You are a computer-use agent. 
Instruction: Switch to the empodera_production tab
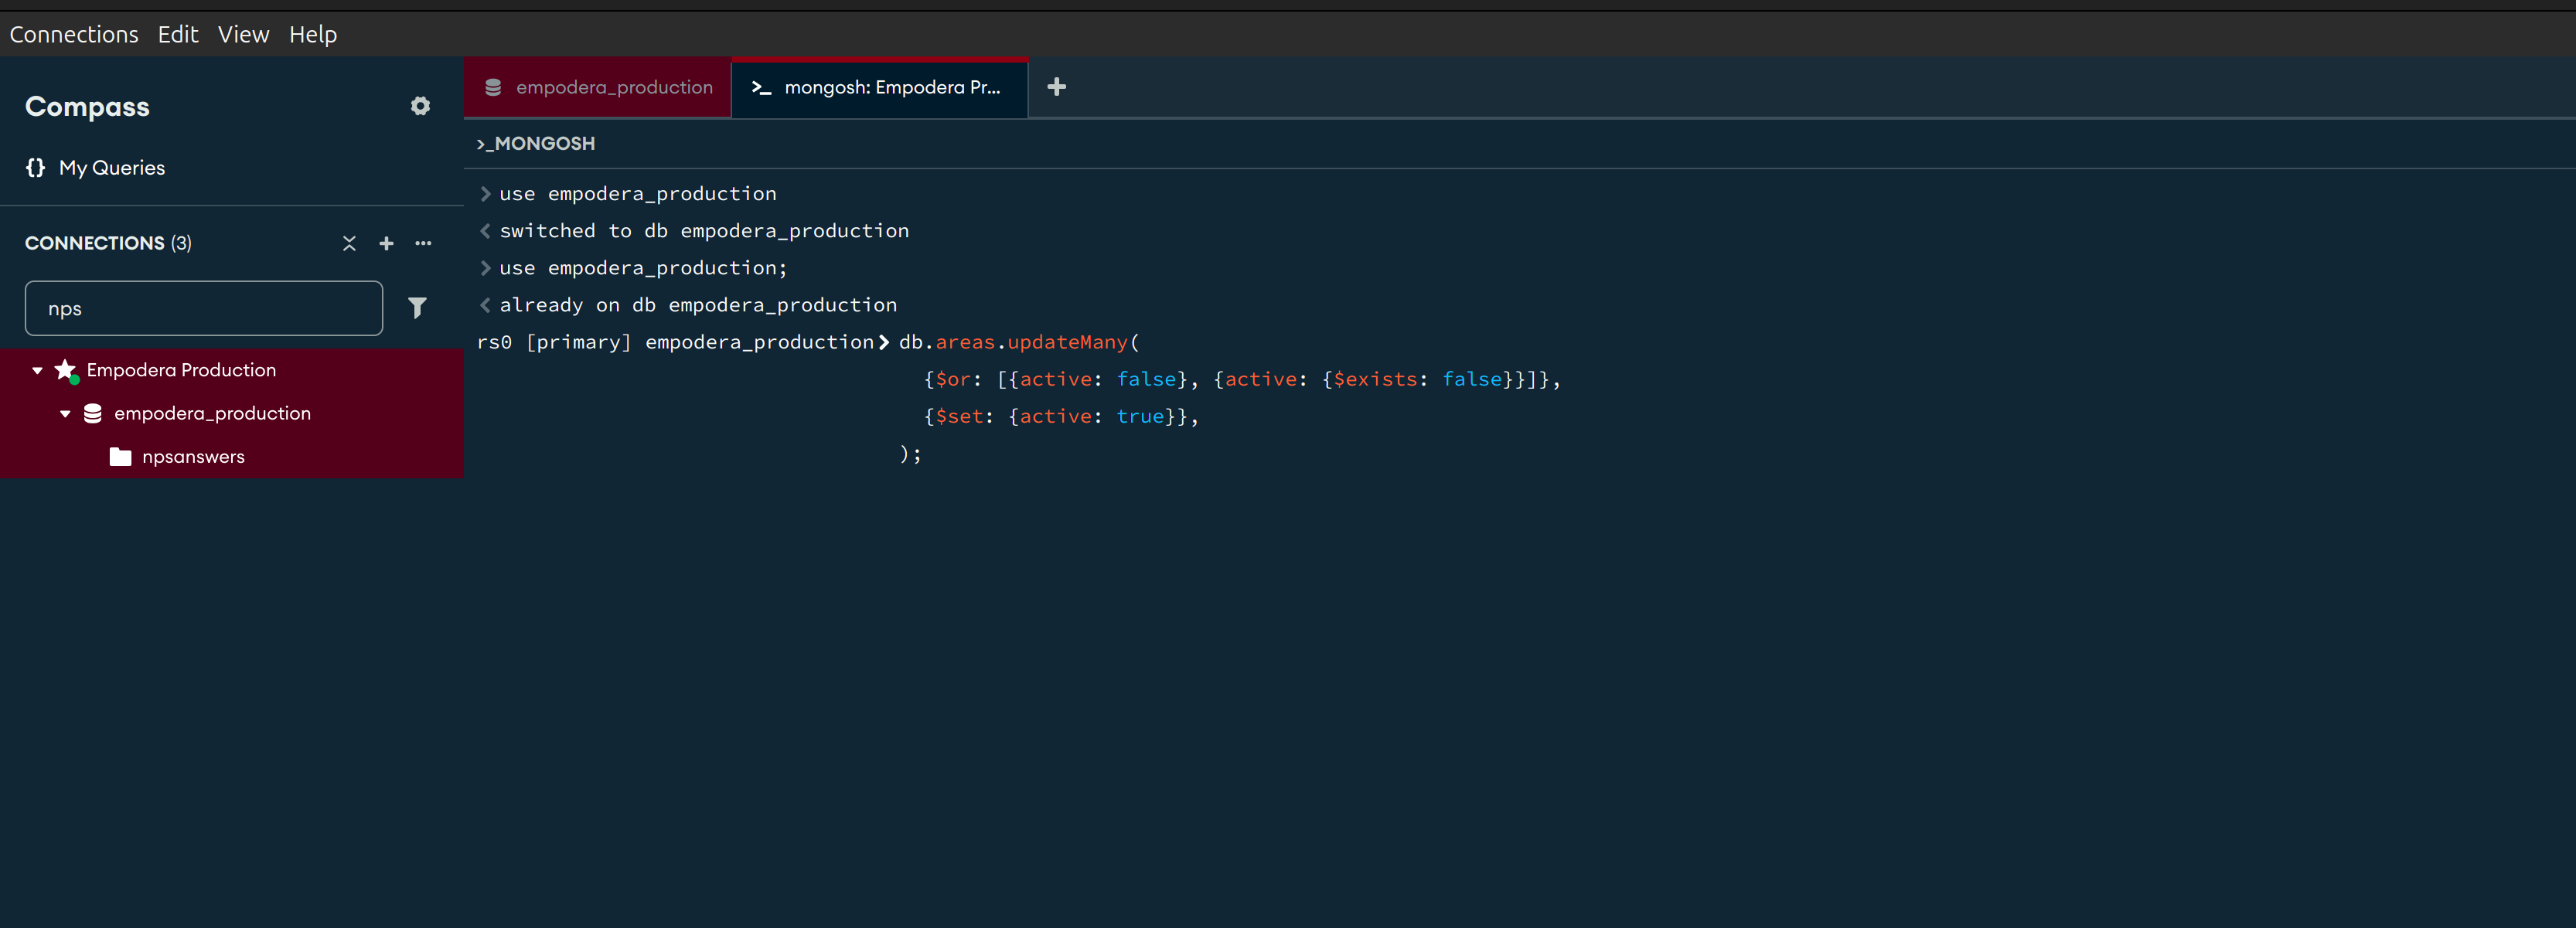598,88
